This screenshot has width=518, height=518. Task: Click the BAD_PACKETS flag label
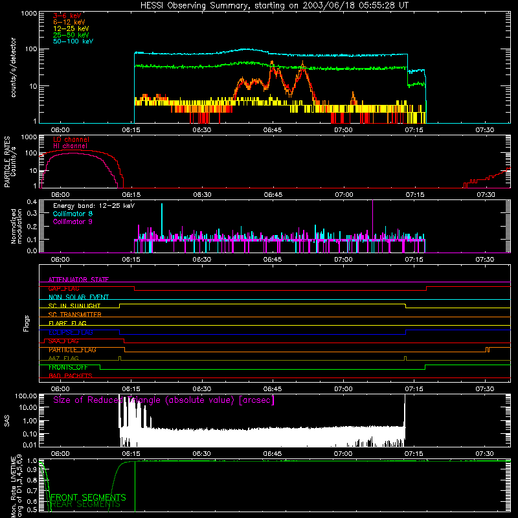coord(71,376)
